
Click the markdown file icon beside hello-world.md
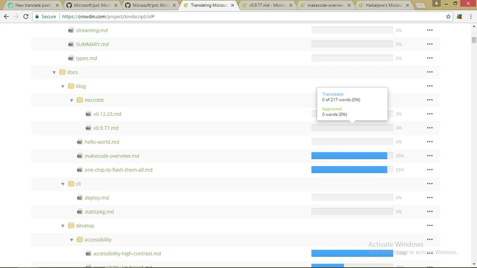79,142
